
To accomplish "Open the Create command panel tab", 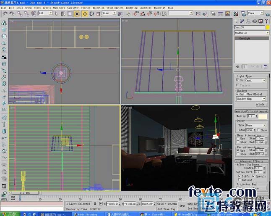I will point(236,21).
